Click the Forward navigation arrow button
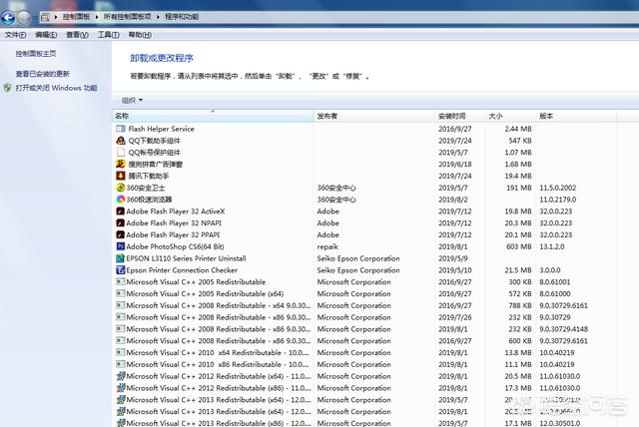 (23, 17)
